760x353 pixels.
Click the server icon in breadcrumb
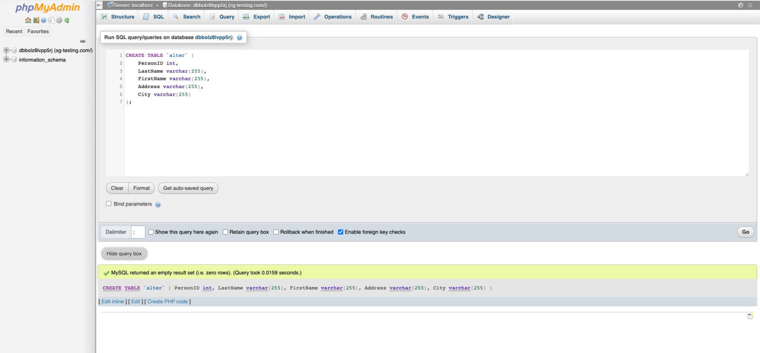coord(110,5)
